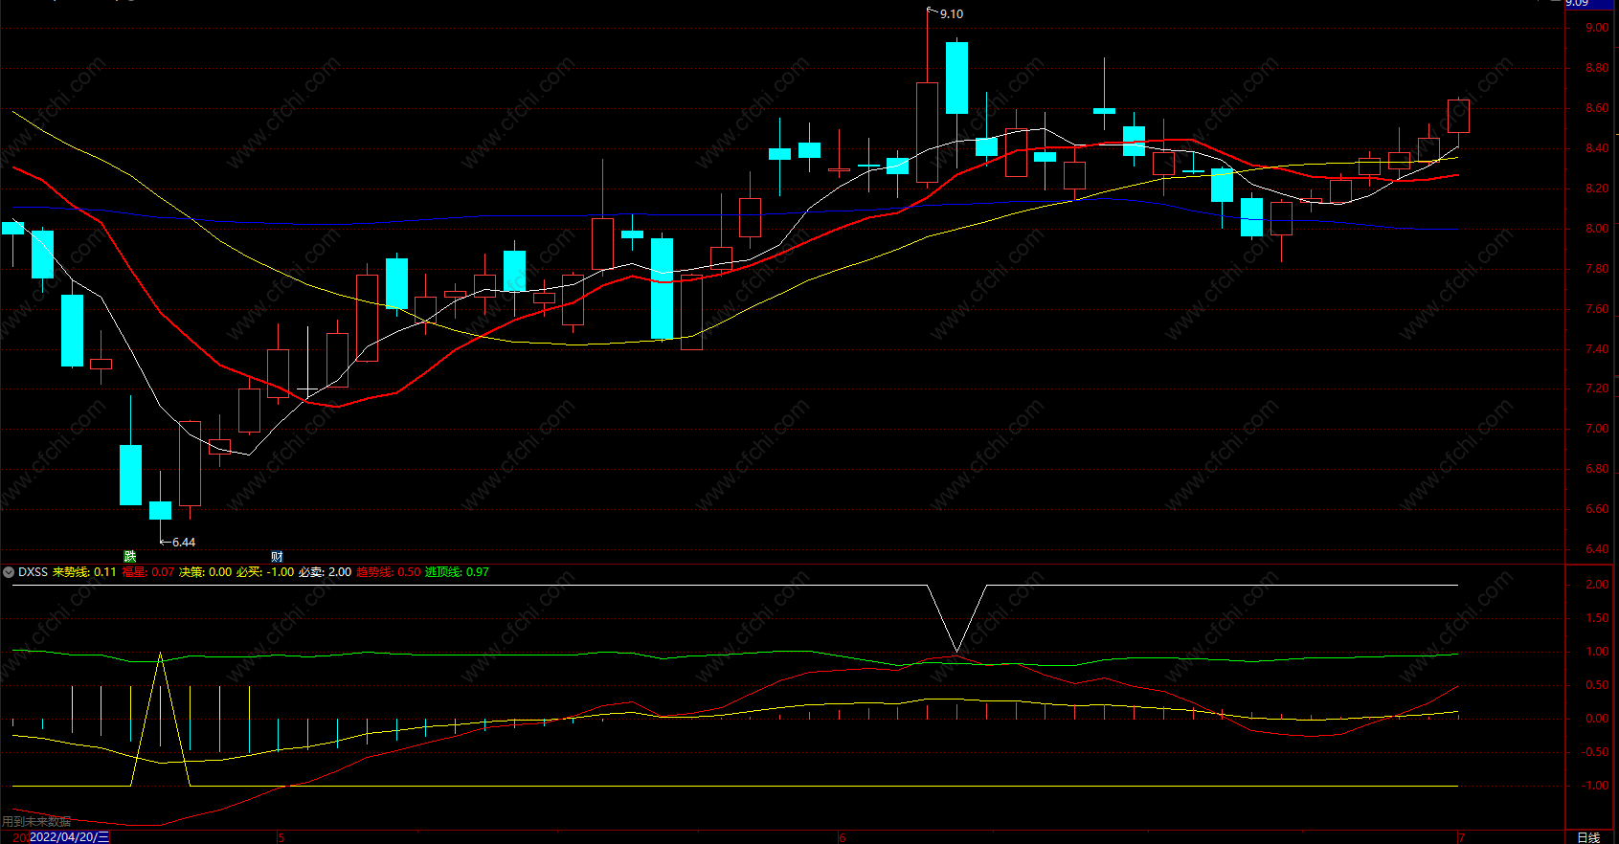Click the green 跌 signal marker
The image size is (1619, 844).
(x=130, y=556)
